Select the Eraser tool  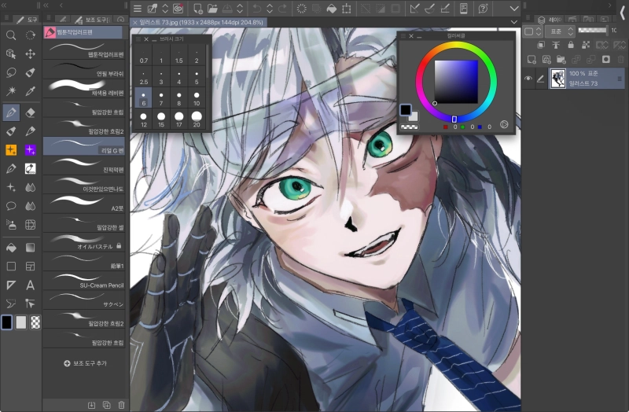[x=30, y=112]
